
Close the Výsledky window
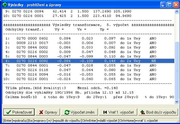(x=176, y=5)
